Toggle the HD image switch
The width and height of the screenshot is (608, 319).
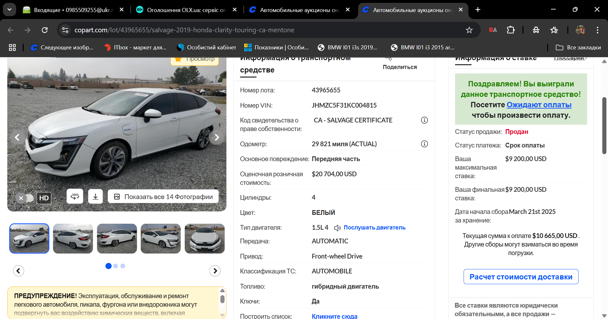pos(25,198)
